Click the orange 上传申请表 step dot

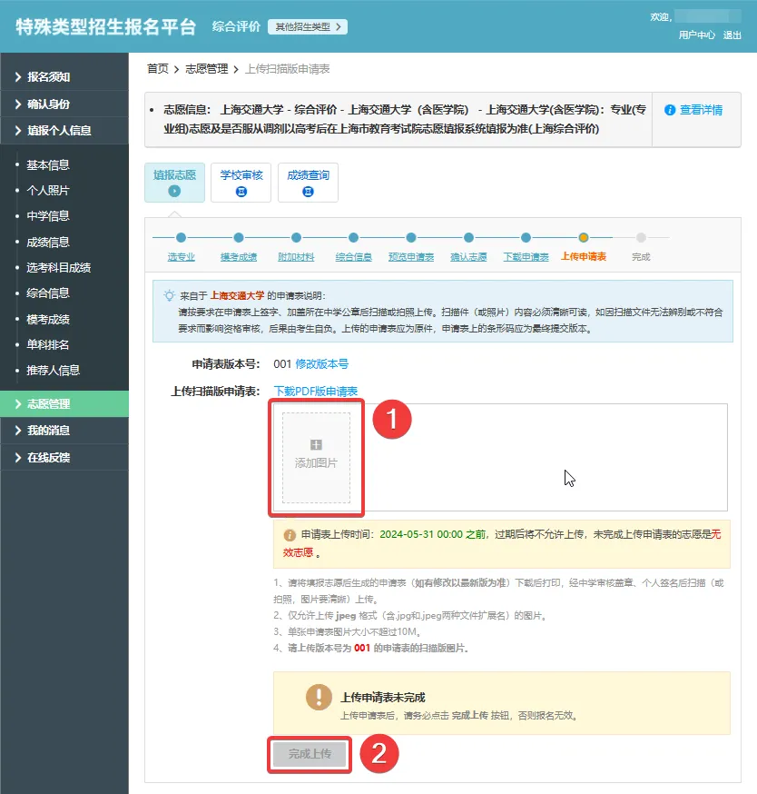pos(584,238)
